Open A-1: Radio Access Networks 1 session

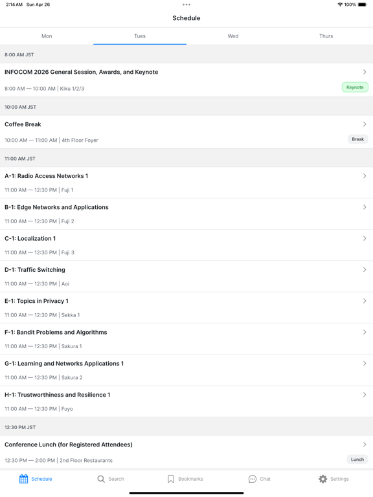tap(186, 182)
